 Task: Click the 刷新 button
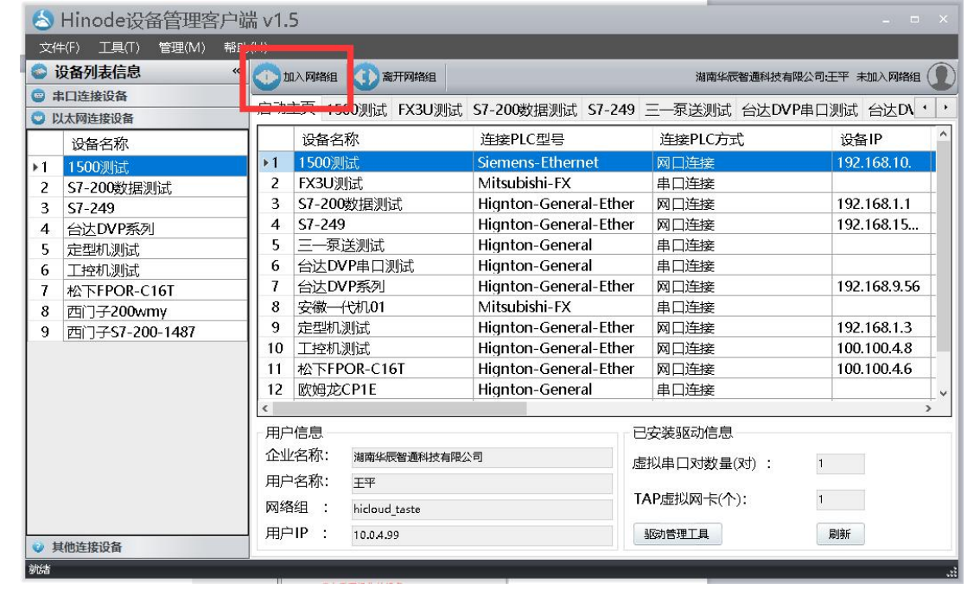840,535
